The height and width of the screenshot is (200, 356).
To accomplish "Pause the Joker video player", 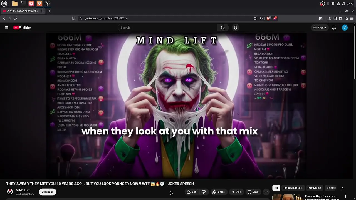I will 176,106.
